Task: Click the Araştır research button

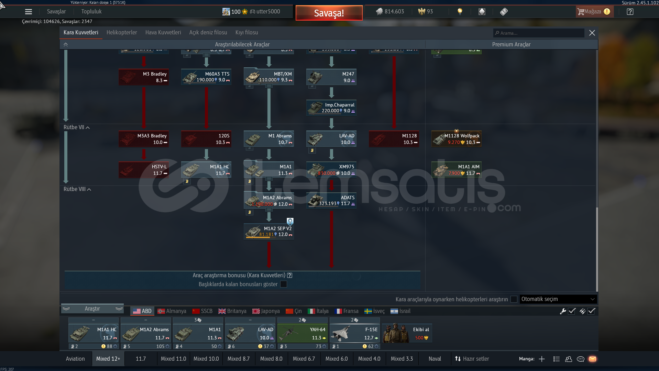Action: (x=92, y=308)
